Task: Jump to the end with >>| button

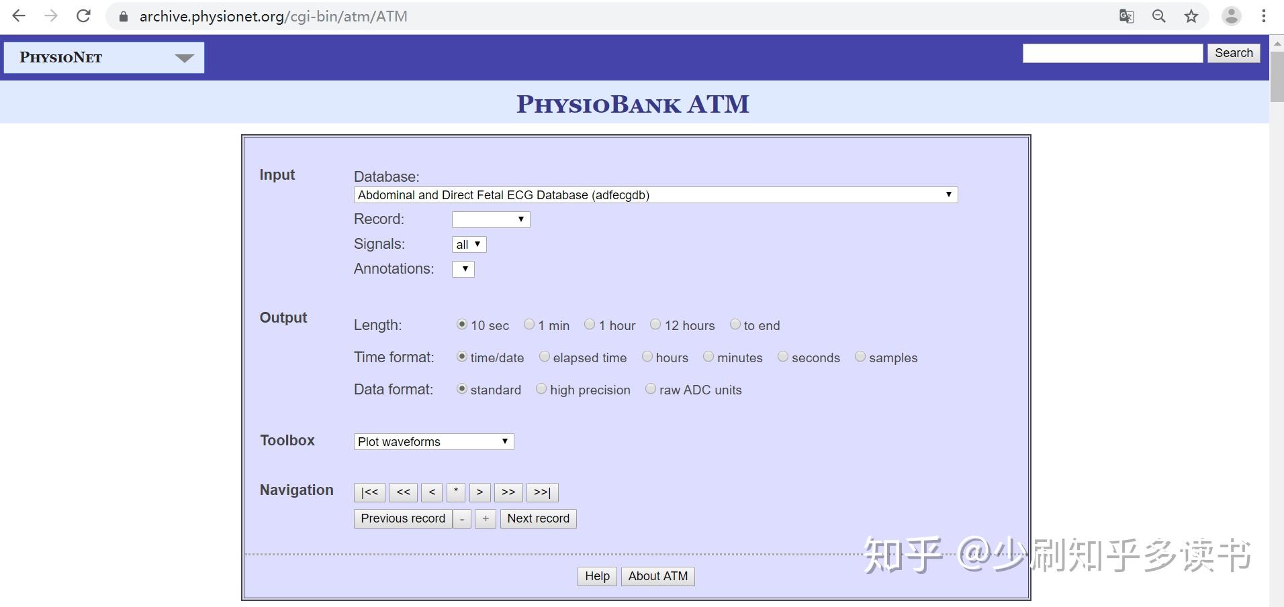Action: coord(542,492)
